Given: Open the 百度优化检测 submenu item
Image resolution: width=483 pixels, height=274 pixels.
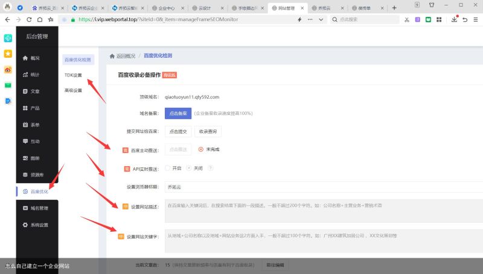Looking at the screenshot, I should pyautogui.click(x=78, y=60).
